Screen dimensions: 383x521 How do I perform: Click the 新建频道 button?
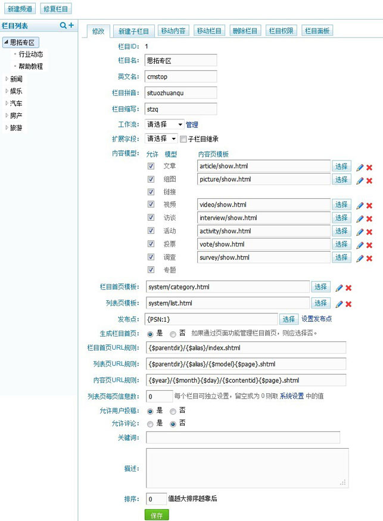tap(20, 9)
